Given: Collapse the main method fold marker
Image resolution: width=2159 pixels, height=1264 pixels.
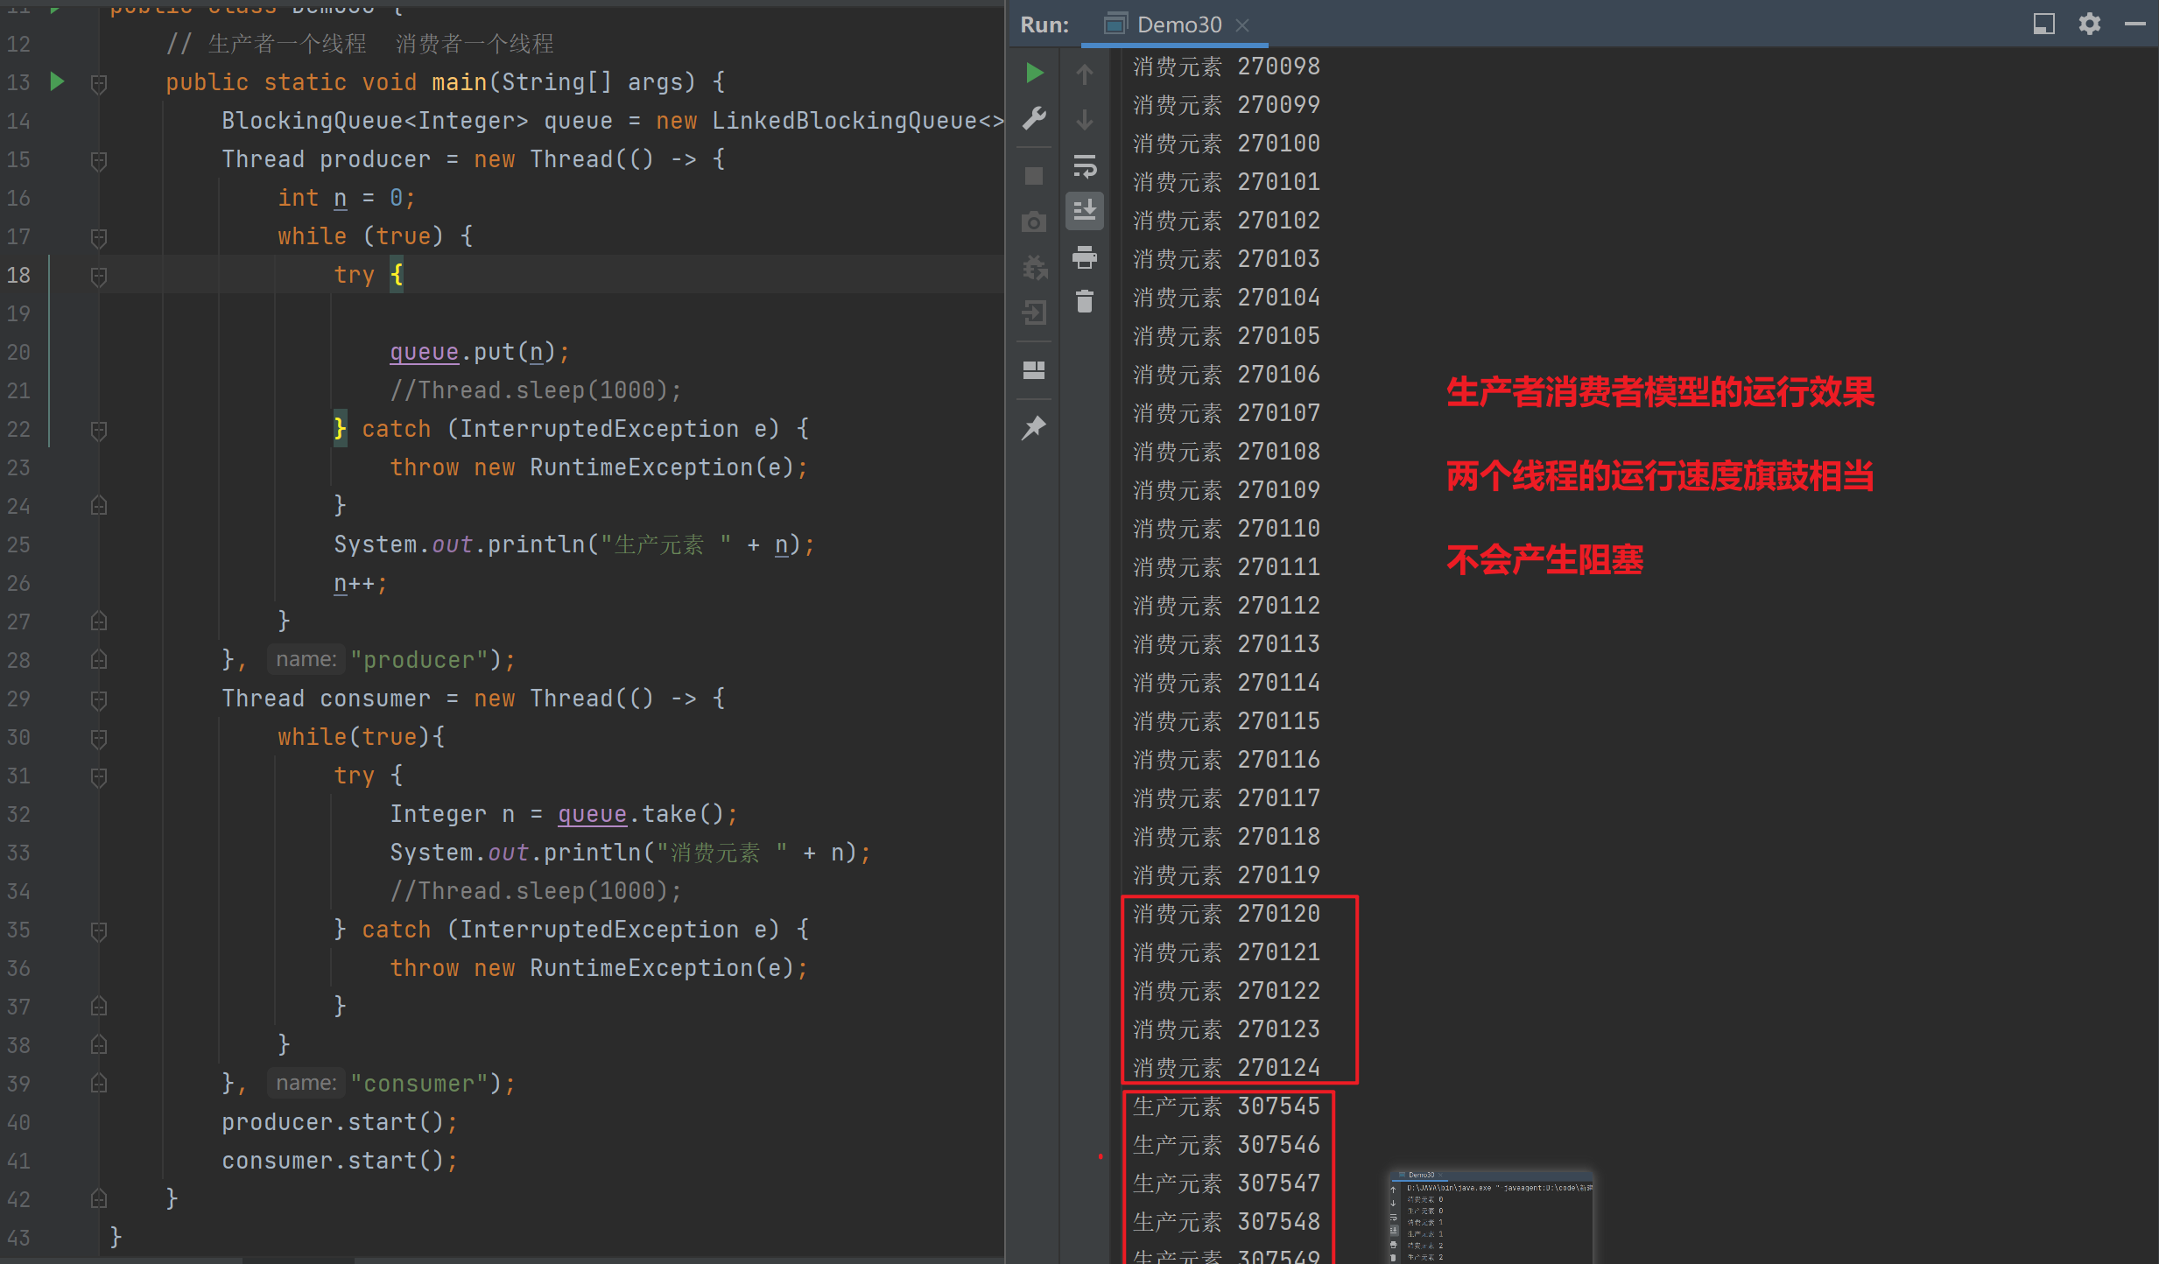Looking at the screenshot, I should [99, 84].
